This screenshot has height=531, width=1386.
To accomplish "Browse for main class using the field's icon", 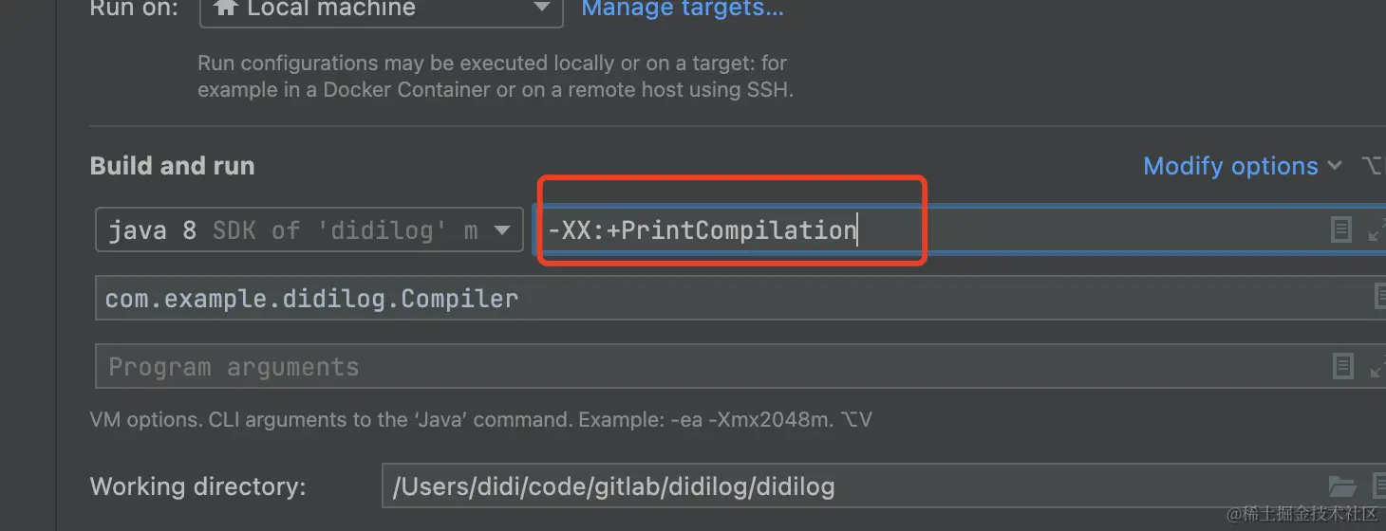I will [x=1379, y=298].
